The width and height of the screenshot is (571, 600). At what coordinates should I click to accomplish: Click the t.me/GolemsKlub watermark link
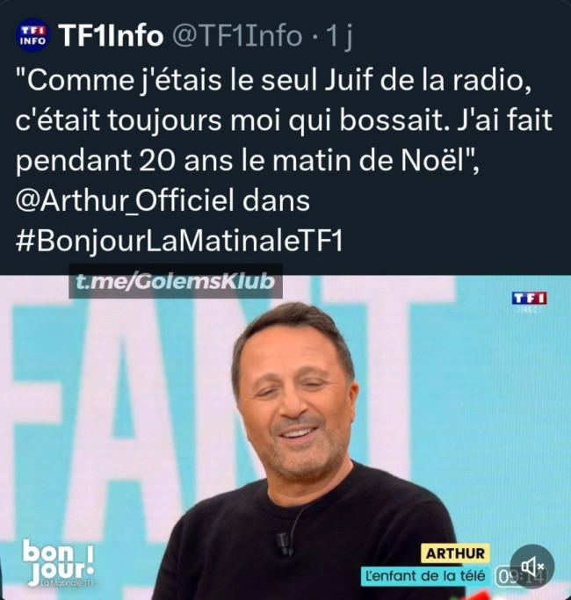click(176, 281)
